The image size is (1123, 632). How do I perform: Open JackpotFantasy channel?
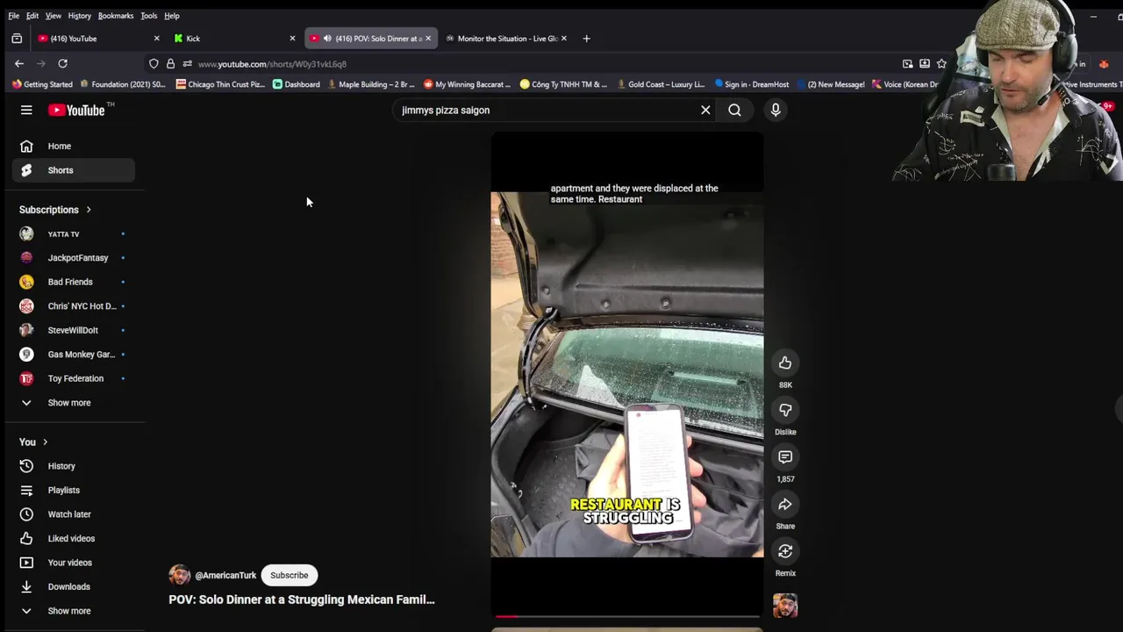click(74, 258)
